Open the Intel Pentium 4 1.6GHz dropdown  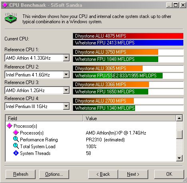(66, 74)
